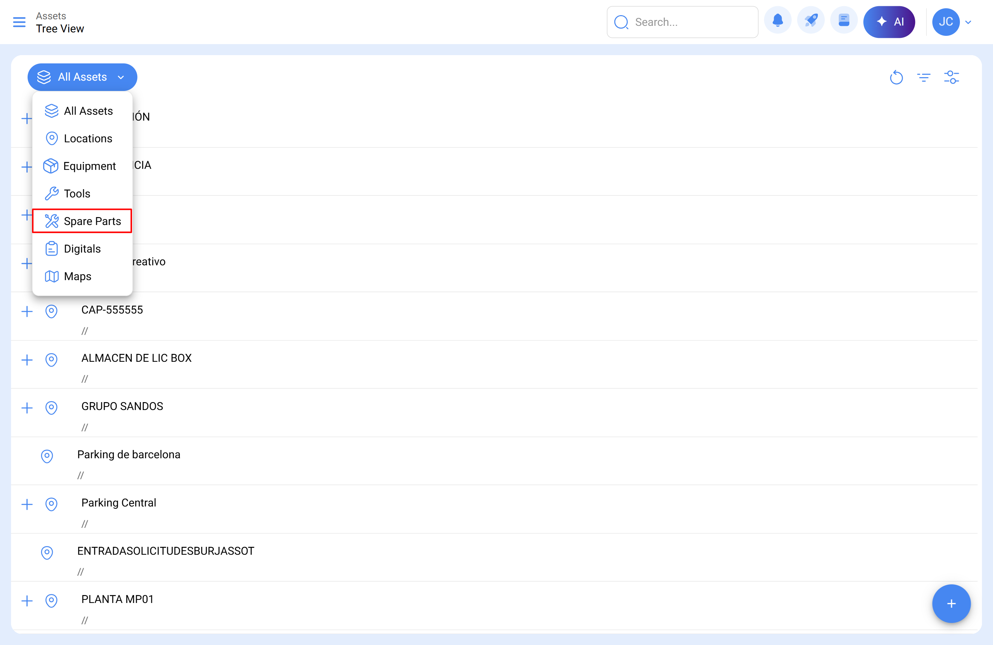Click the rocket icon in header
993x645 pixels.
[811, 21]
